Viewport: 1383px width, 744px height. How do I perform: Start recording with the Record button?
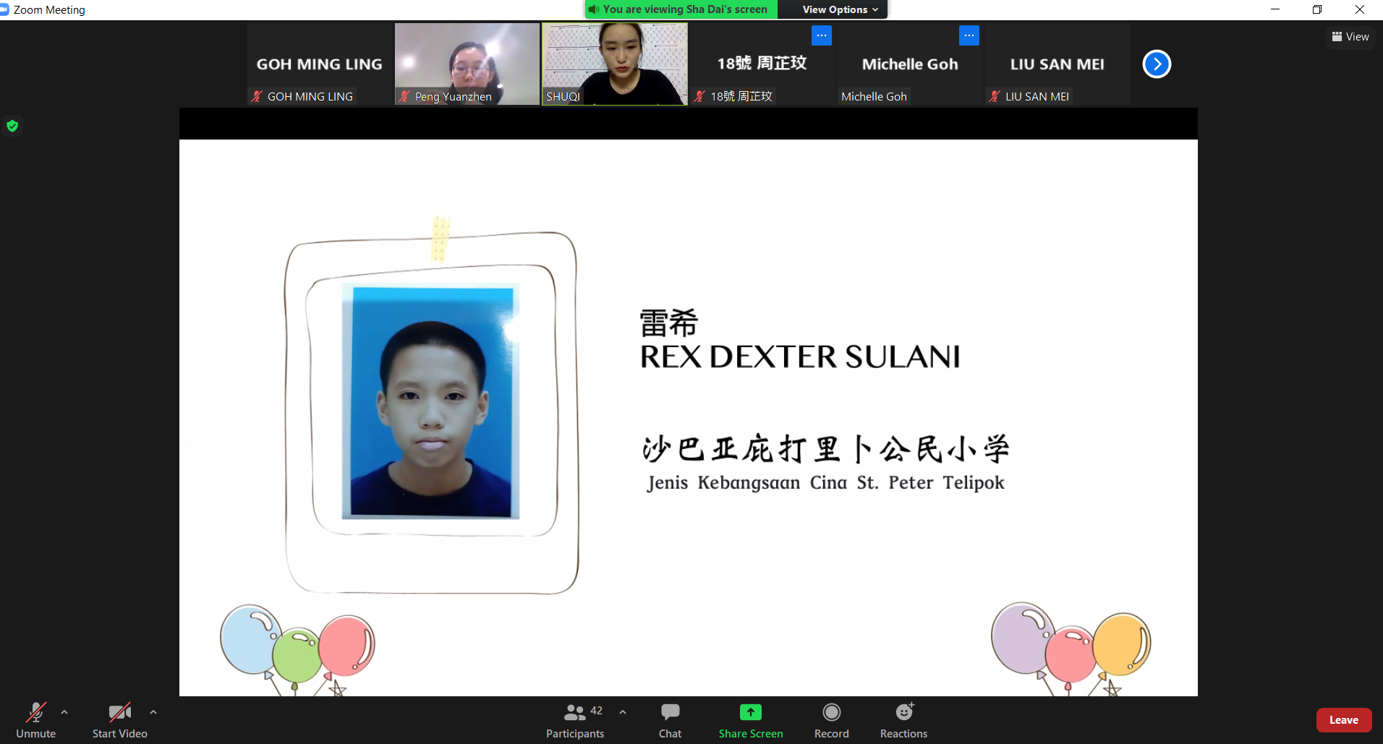832,720
